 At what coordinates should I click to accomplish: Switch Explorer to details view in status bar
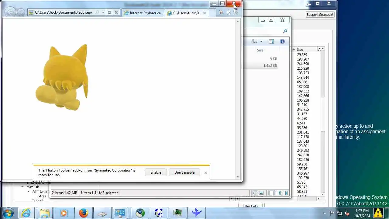(x=255, y=193)
